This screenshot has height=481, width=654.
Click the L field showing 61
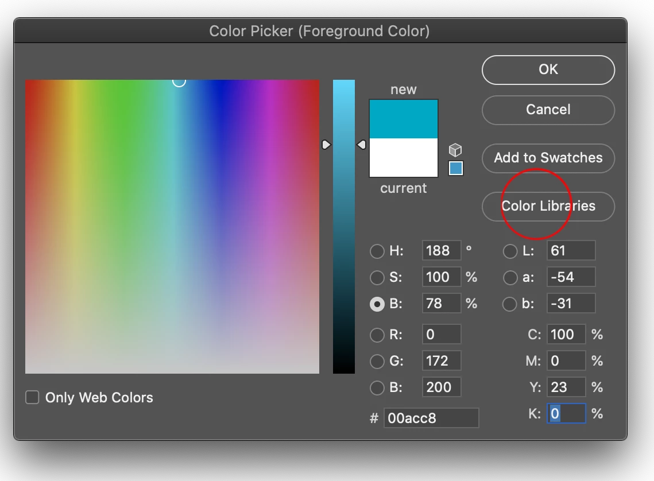(x=571, y=250)
